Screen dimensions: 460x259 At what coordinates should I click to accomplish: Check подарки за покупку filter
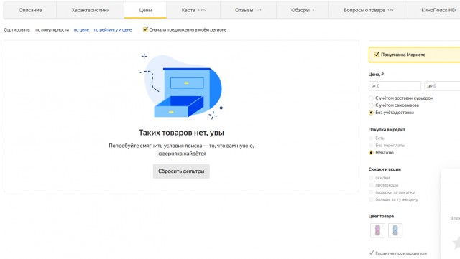pos(371,192)
